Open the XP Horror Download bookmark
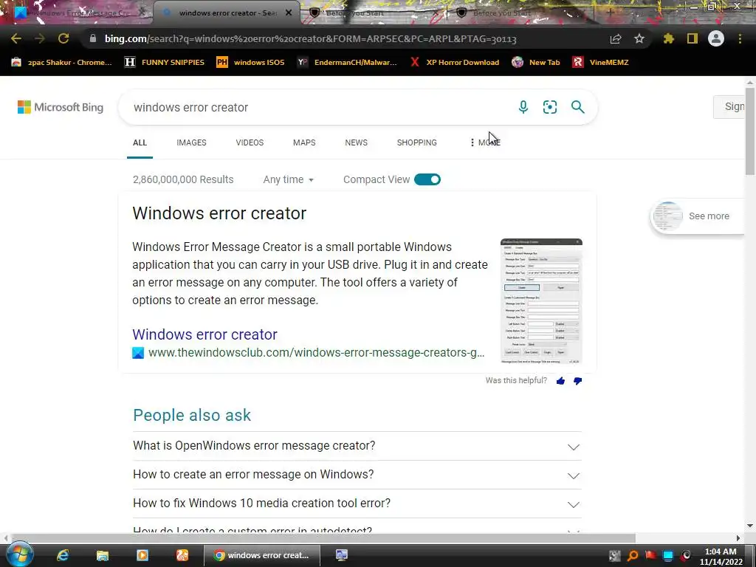 coord(455,62)
